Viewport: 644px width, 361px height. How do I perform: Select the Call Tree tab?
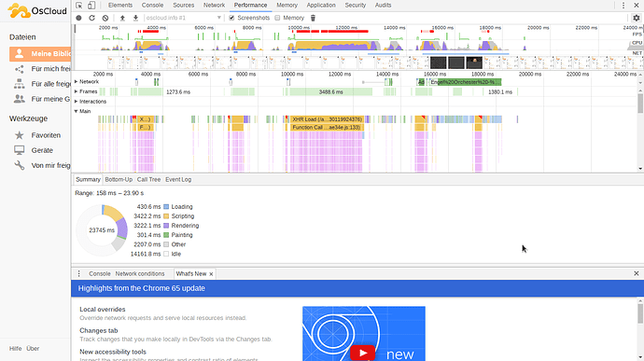148,179
